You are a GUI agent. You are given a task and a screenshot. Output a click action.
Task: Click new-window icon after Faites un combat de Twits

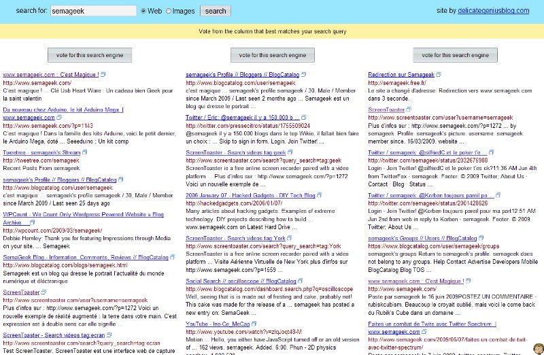[x=424, y=331]
